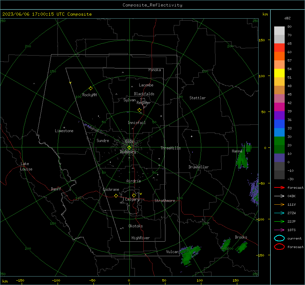The width and height of the screenshot is (305, 285).
Task: Click the Innisfail label
Action: pyautogui.click(x=137, y=123)
